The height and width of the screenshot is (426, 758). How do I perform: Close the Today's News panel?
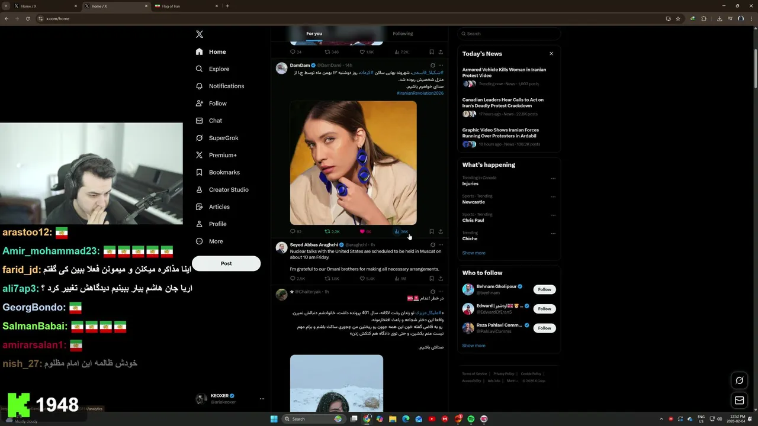point(551,53)
